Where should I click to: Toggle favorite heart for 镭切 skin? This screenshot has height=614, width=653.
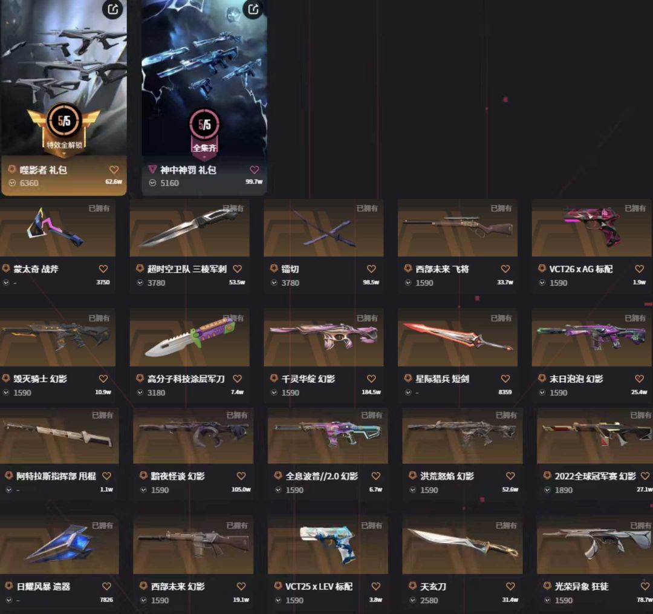pos(371,269)
